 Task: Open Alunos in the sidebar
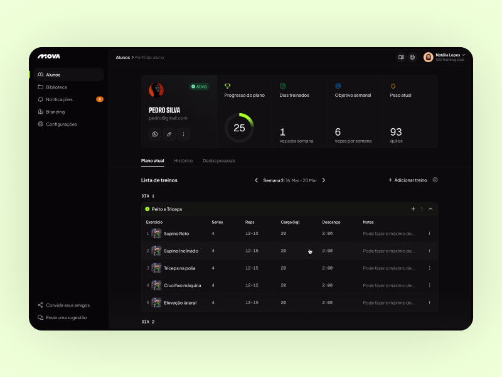coord(68,75)
